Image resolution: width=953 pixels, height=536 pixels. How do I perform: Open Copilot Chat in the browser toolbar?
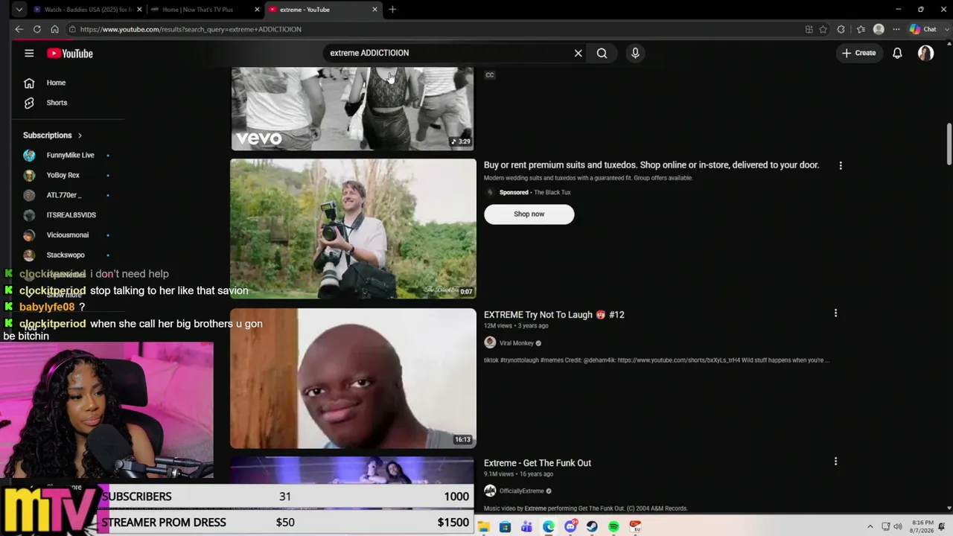923,29
